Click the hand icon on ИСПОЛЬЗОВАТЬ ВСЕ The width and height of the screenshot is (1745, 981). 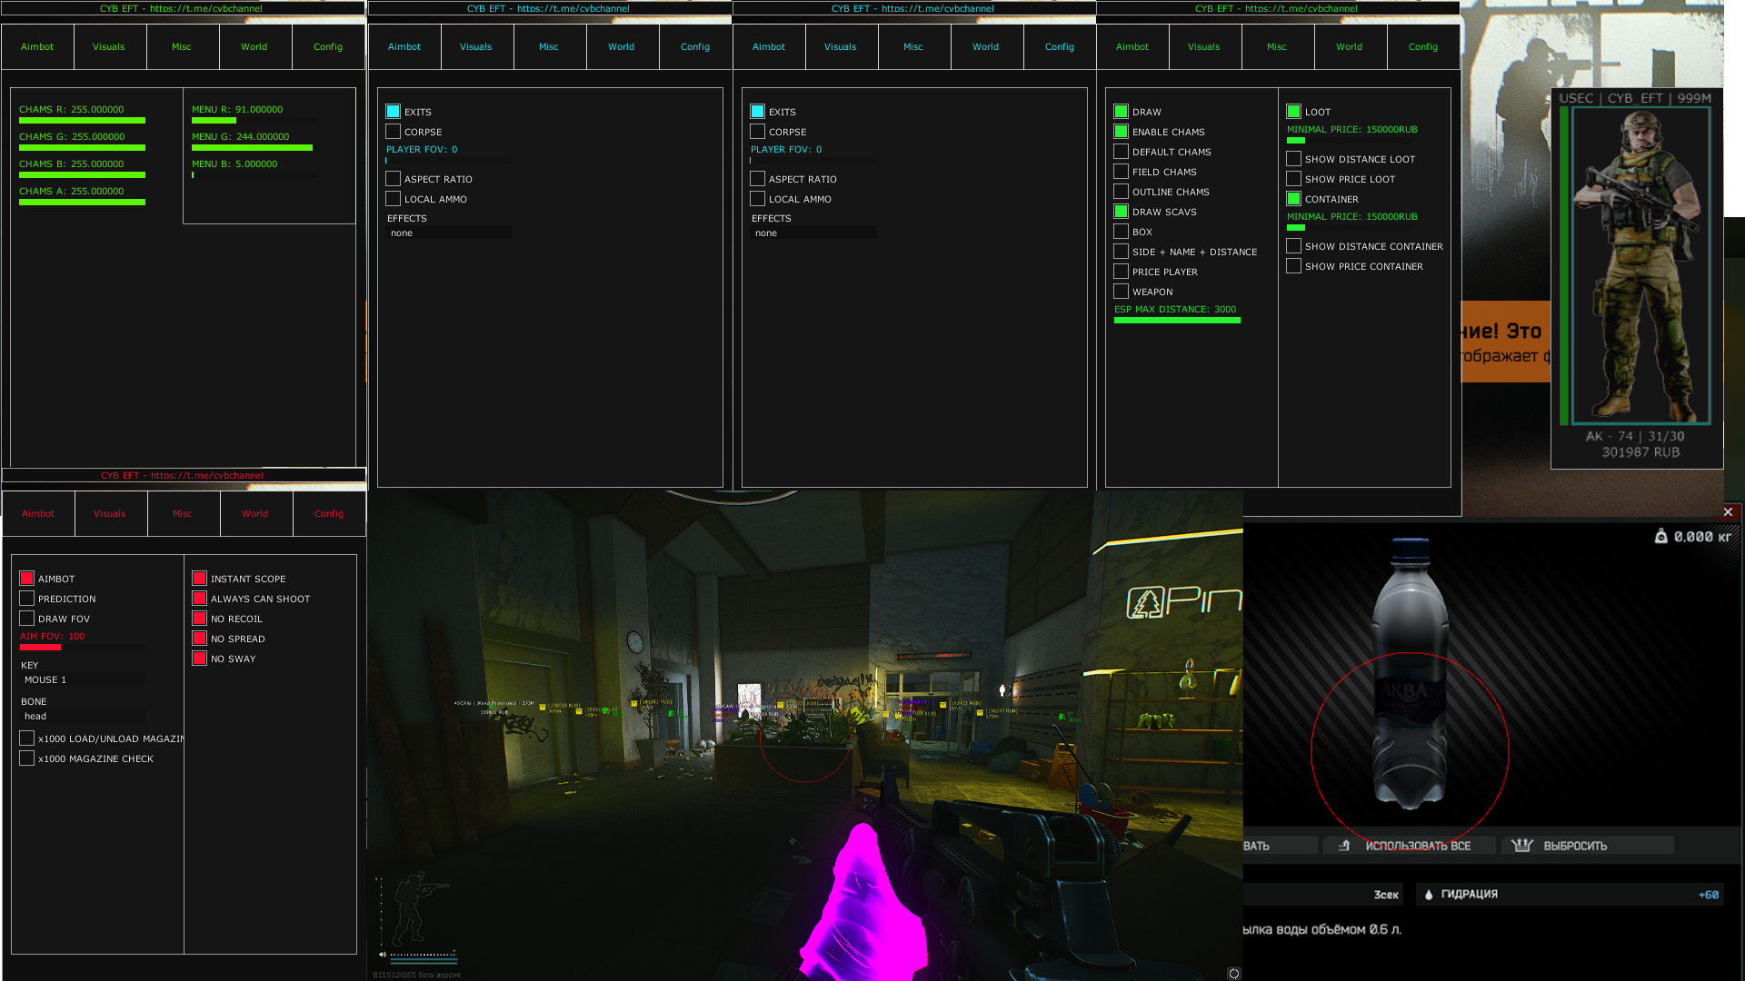(1345, 846)
